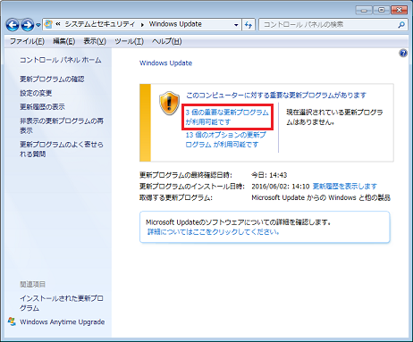Click the 2016/06/02: 14:10 install date

[281, 187]
